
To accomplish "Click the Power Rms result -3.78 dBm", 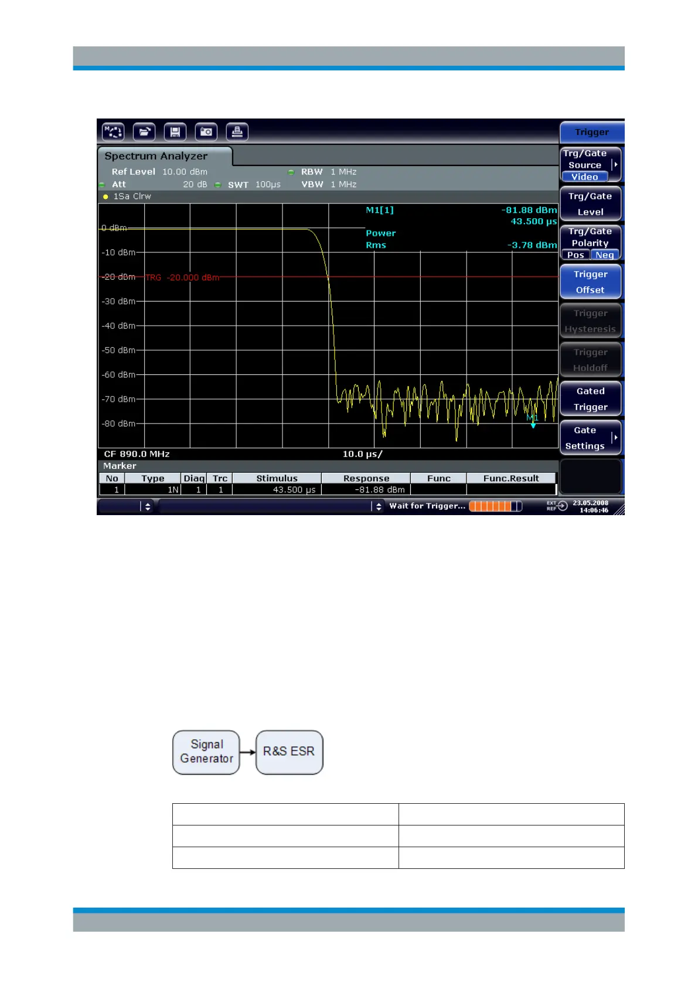I will click(x=532, y=245).
